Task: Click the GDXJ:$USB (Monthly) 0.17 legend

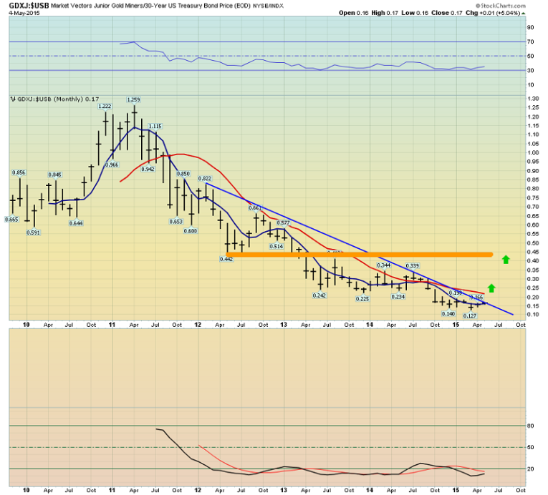Action: pyautogui.click(x=55, y=99)
